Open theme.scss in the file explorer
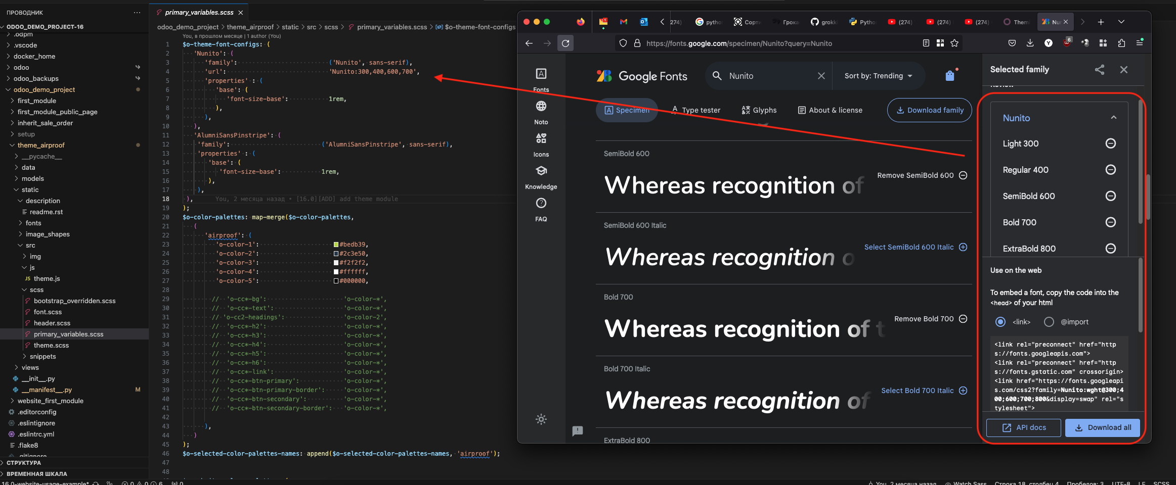The height and width of the screenshot is (485, 1176). (x=51, y=345)
